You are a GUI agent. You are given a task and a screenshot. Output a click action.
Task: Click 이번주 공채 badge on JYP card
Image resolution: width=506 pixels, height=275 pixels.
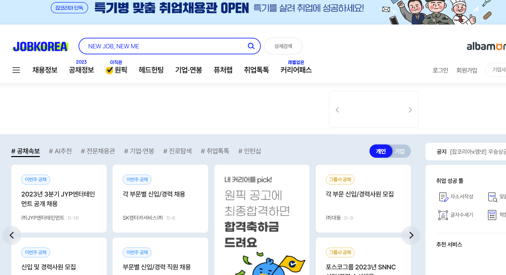(36, 180)
